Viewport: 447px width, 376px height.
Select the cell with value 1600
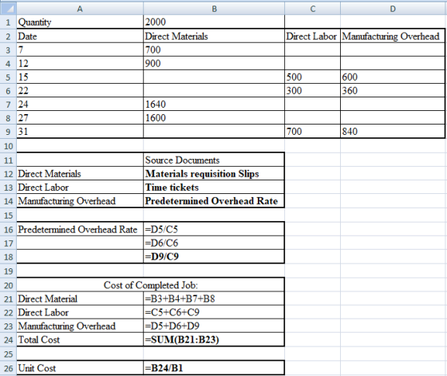pyautogui.click(x=214, y=117)
